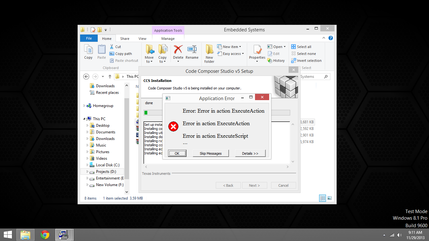
Task: Click OK in the Application Error dialog
Action: (x=177, y=153)
